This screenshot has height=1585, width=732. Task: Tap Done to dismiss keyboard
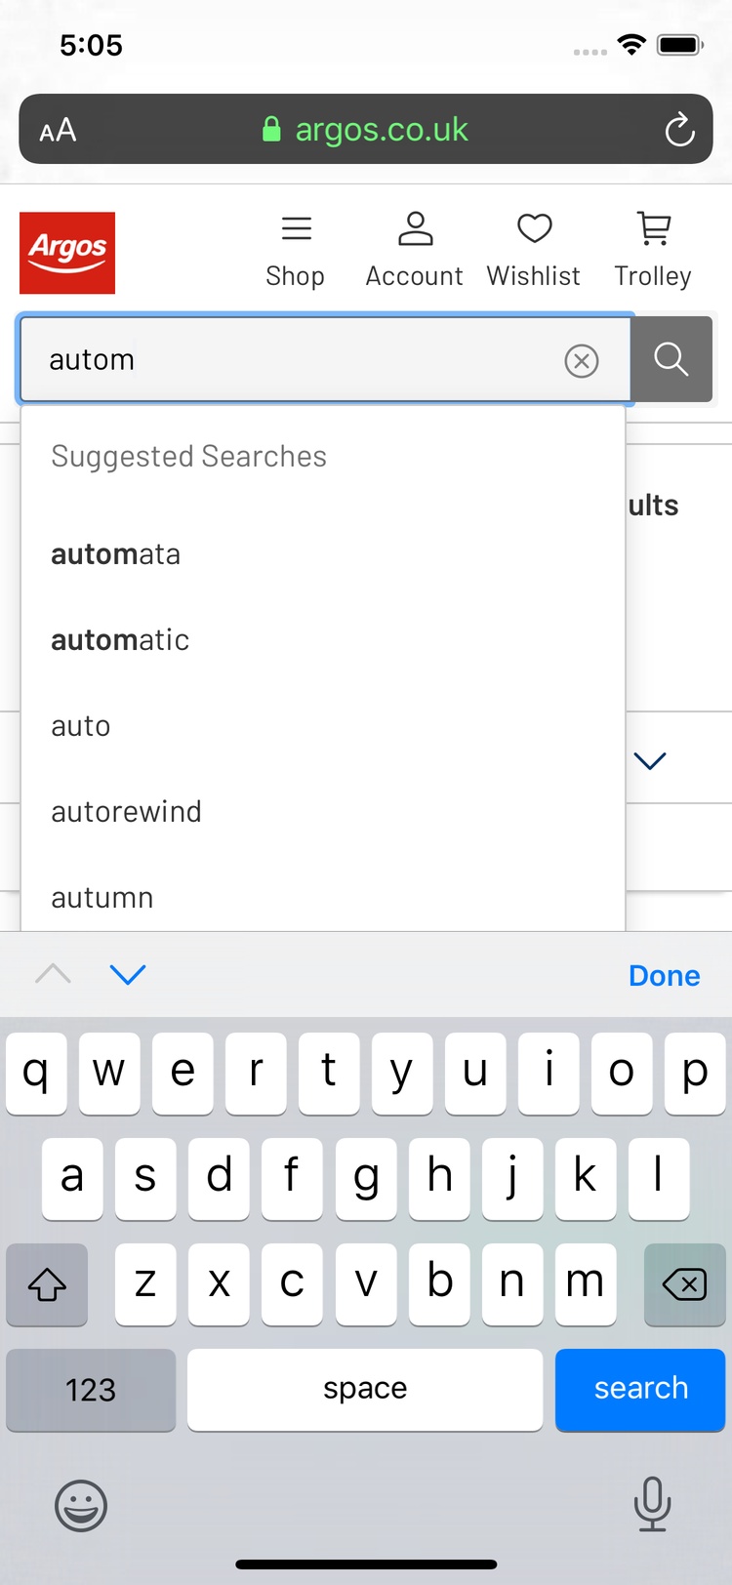tap(664, 975)
